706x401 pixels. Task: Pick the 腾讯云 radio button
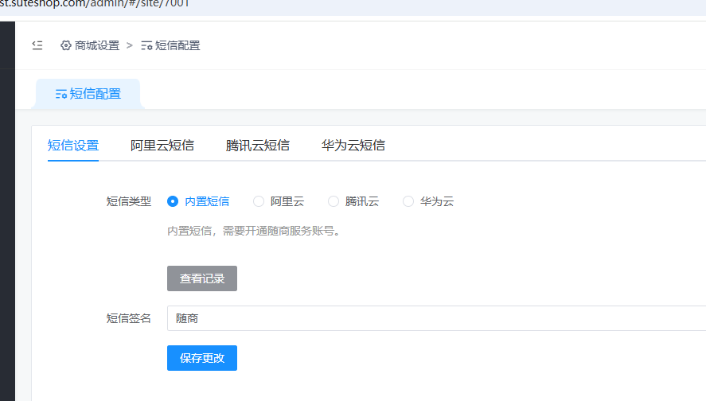coord(333,201)
